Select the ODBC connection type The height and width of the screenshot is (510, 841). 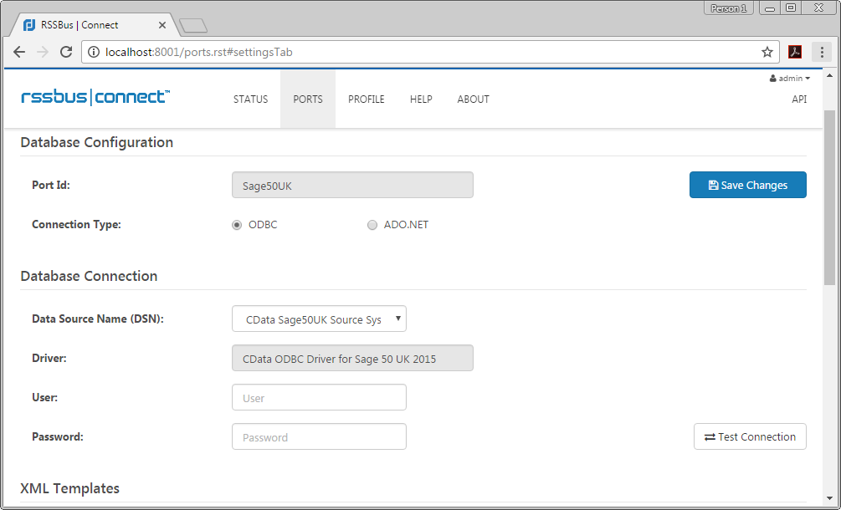(x=237, y=225)
